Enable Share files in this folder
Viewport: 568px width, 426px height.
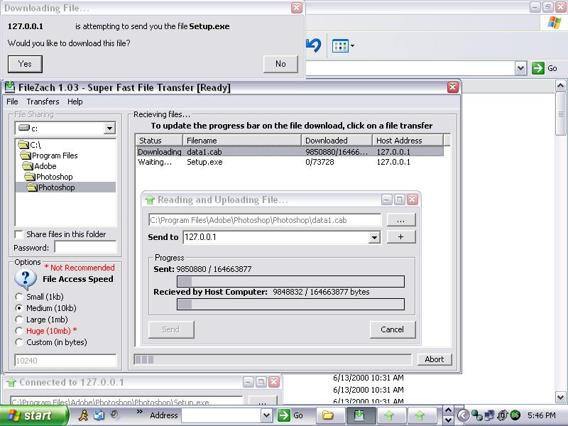19,234
